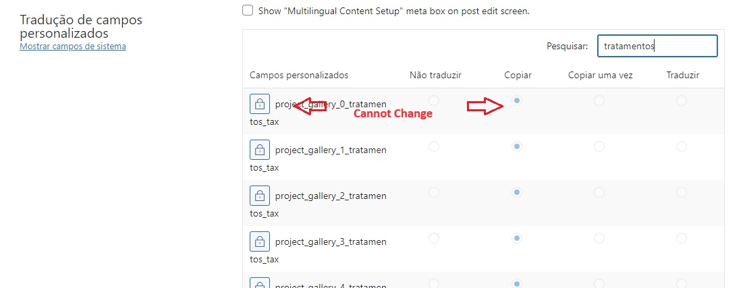Click the partially visible lock icon for project_gallery_4
745x288 pixels.
coord(260,283)
